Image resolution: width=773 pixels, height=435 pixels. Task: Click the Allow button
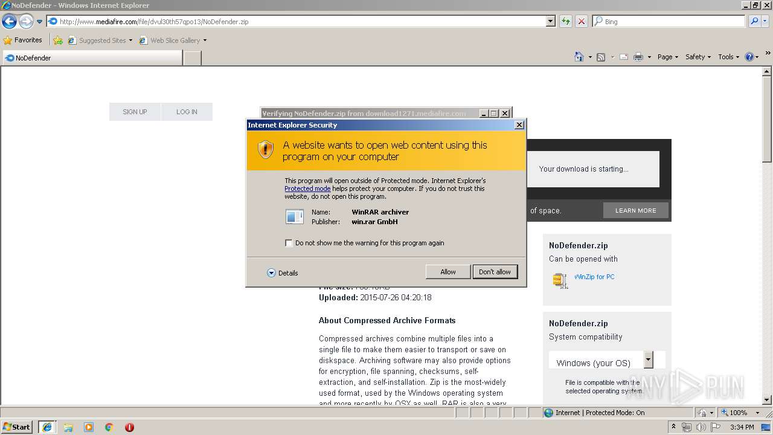click(x=448, y=272)
